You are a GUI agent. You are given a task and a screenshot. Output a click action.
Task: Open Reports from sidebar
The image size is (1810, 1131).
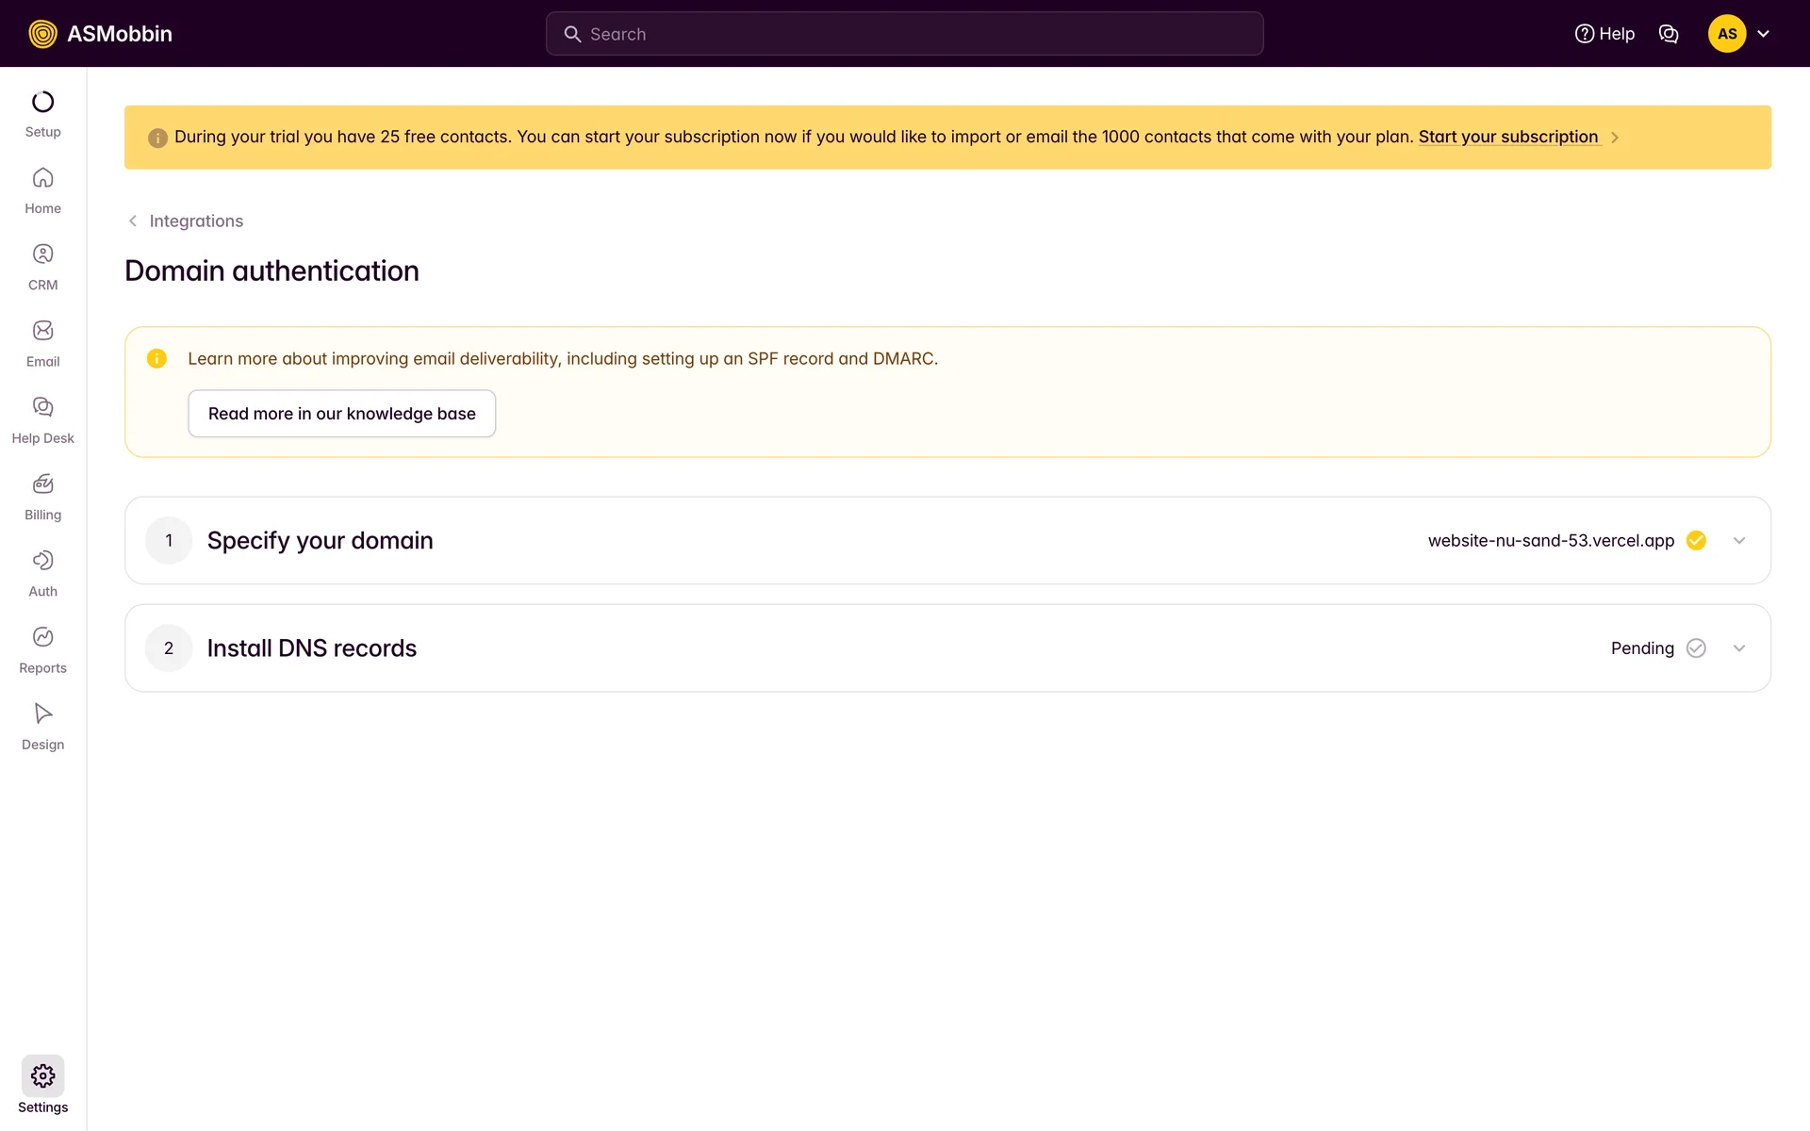coord(42,637)
